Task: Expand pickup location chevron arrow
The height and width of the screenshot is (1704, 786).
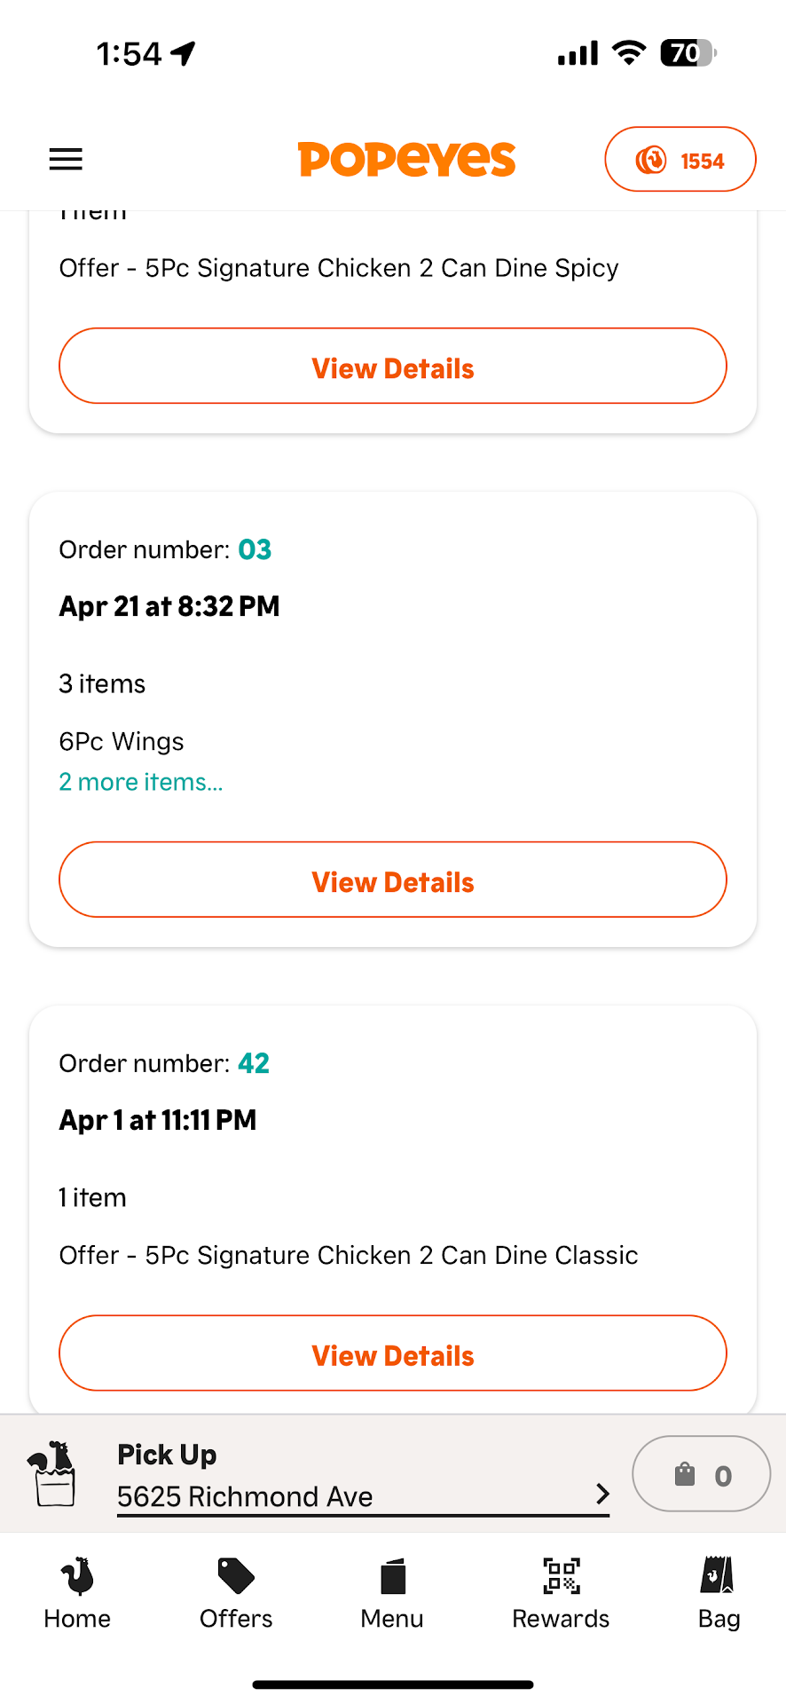Action: point(602,1494)
